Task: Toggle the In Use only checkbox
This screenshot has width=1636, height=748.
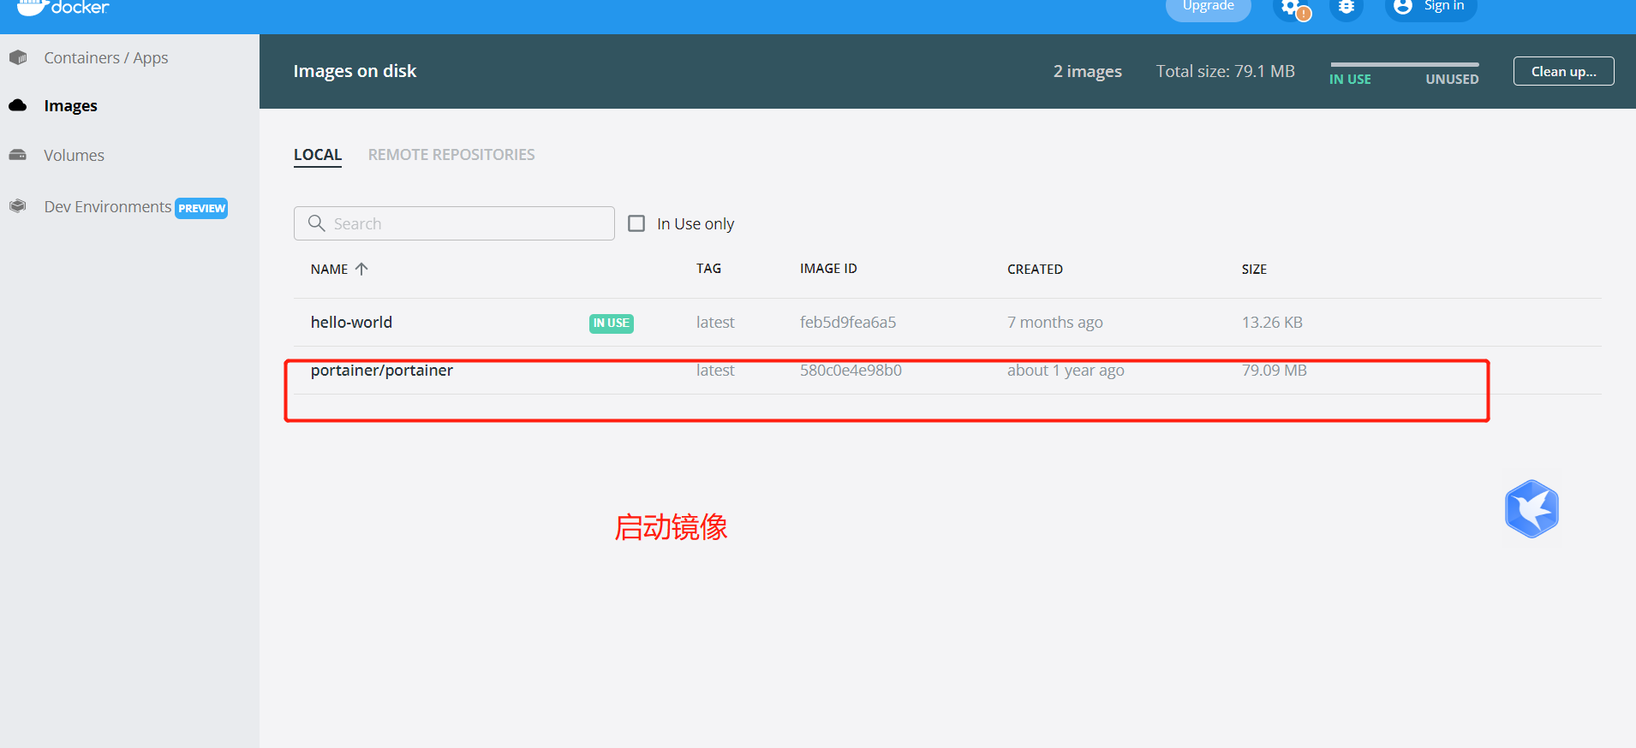Action: click(x=636, y=223)
